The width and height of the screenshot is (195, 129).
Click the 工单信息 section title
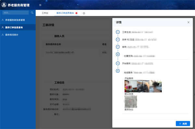pyautogui.click(x=59, y=83)
